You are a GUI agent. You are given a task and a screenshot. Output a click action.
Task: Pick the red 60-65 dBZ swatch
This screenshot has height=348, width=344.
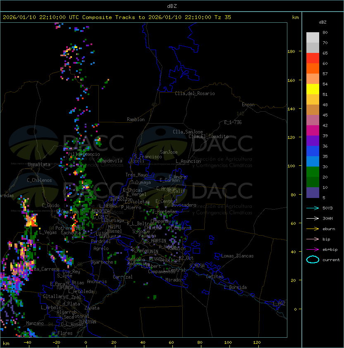(x=313, y=58)
